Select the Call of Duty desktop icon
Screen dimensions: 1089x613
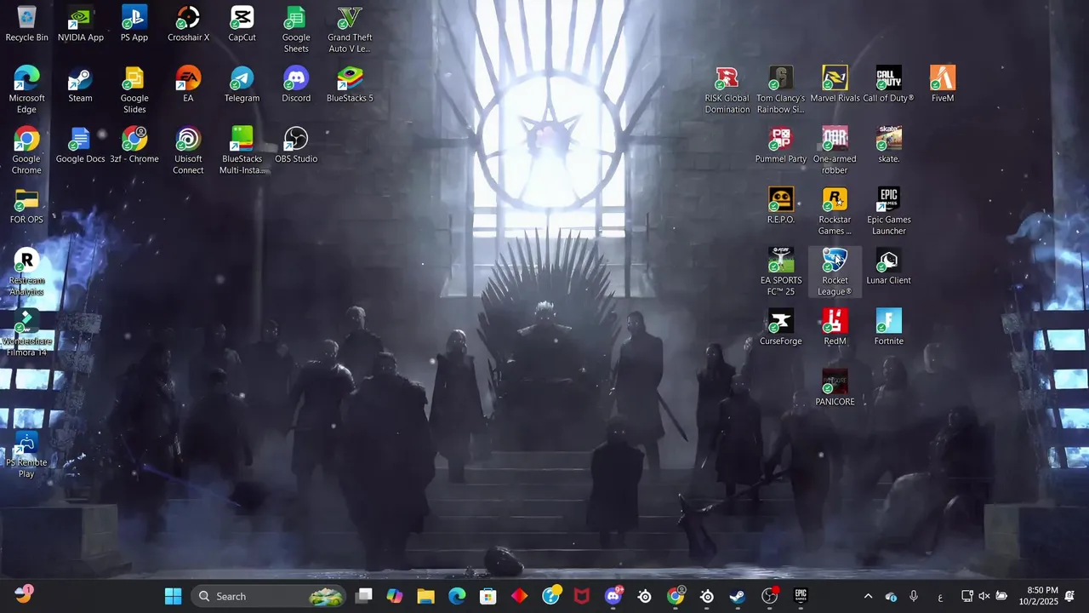(x=888, y=84)
